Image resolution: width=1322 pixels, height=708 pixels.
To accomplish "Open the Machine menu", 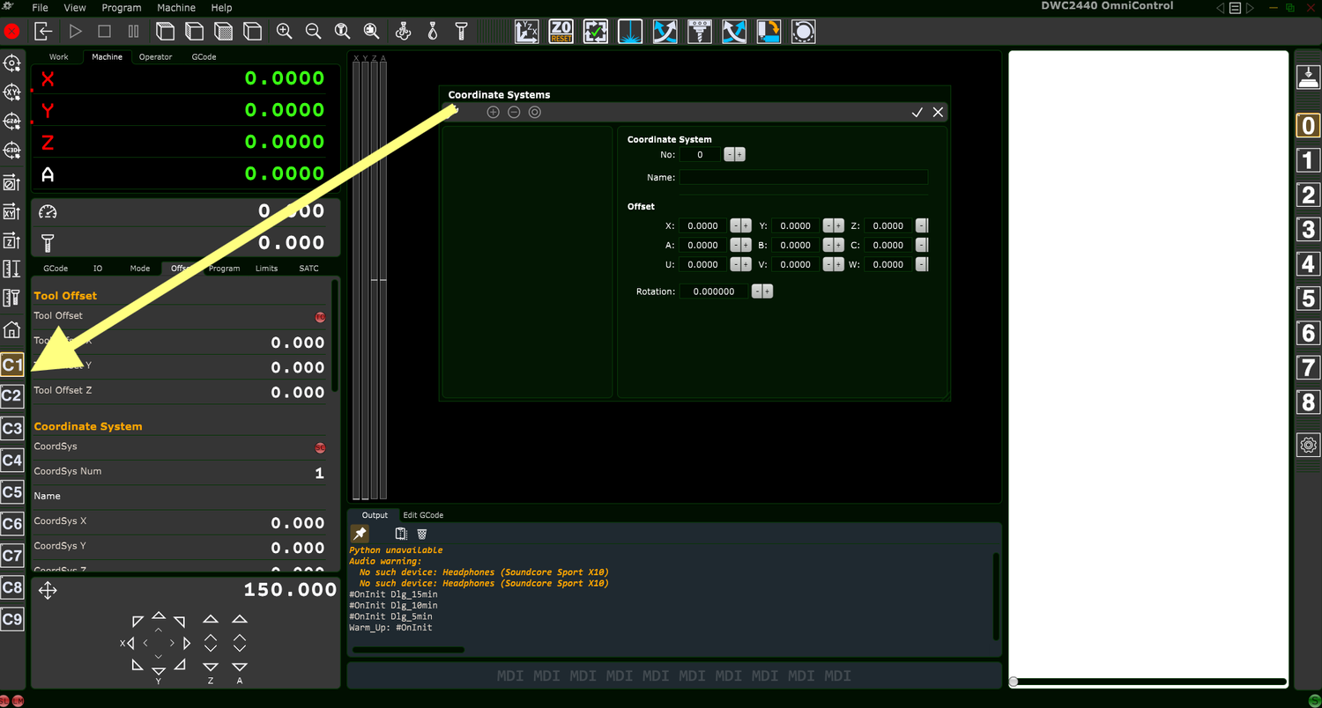I will click(x=175, y=8).
